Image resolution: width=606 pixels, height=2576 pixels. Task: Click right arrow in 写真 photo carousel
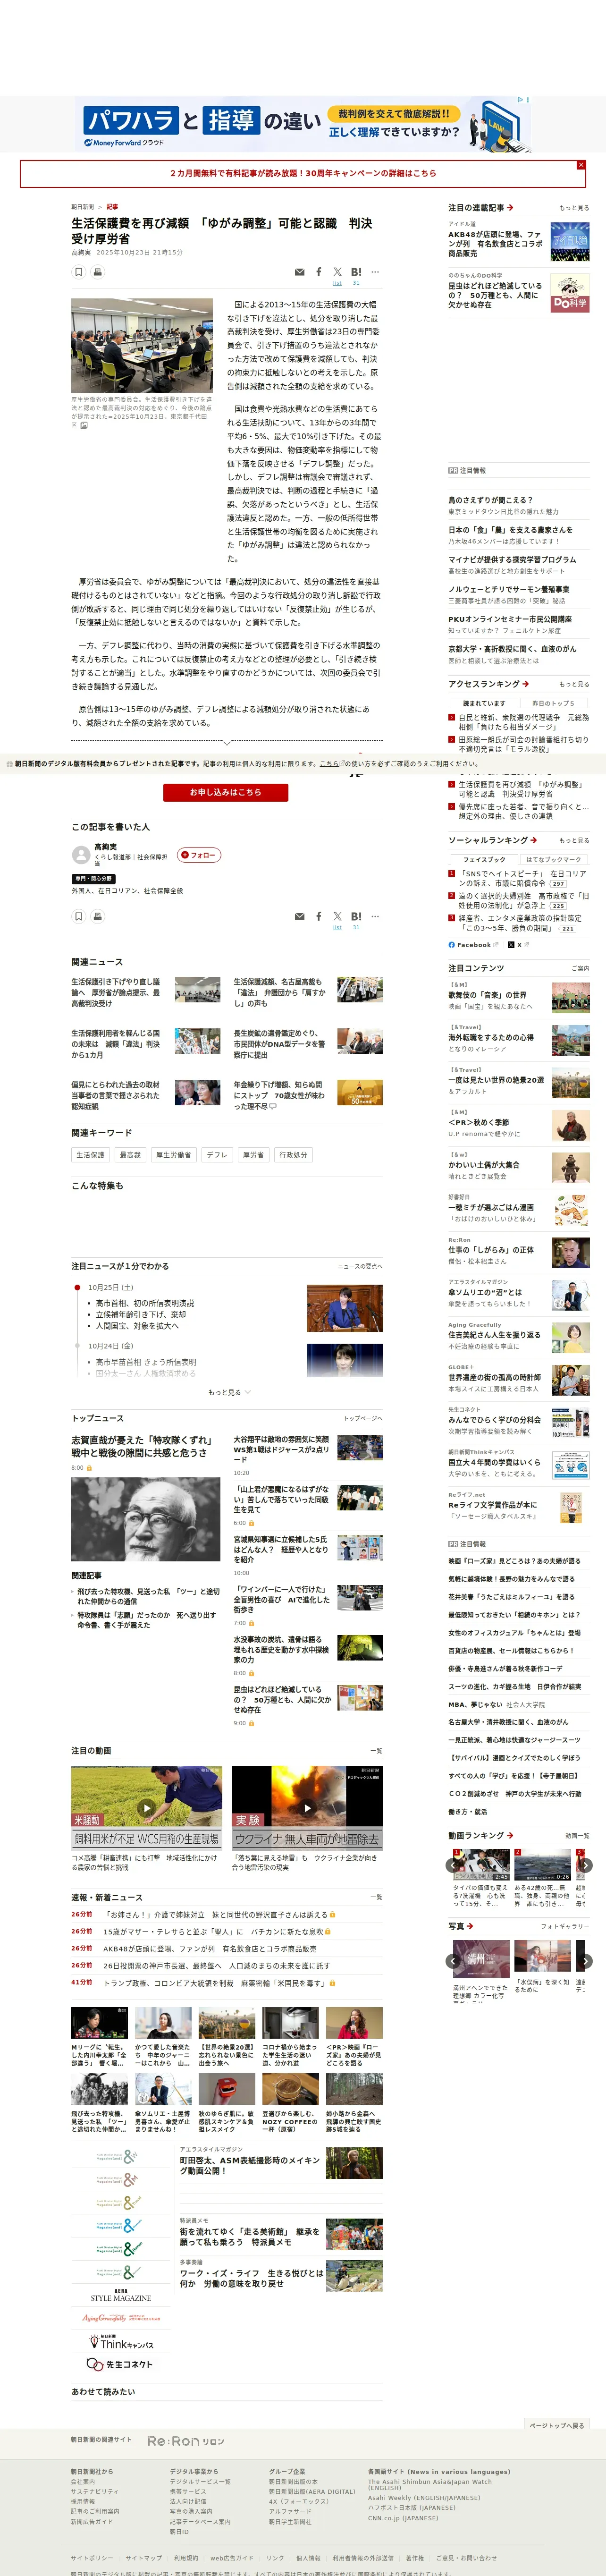point(586,1961)
